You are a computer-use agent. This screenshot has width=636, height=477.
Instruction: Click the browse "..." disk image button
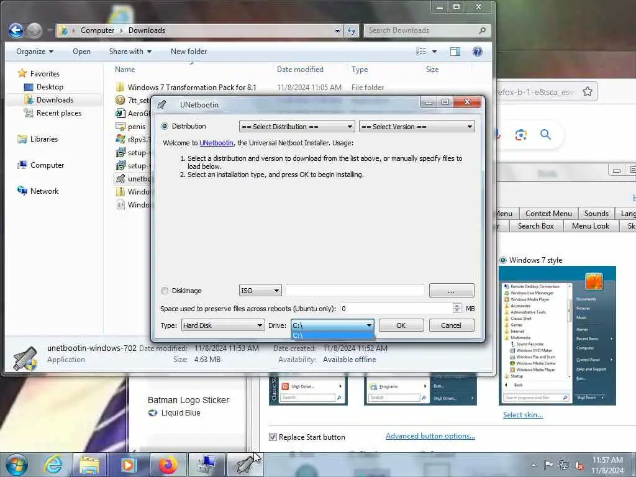452,291
